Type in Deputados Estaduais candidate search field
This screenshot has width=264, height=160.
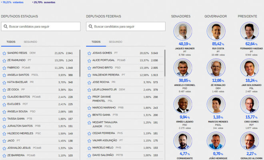point(44,26)
